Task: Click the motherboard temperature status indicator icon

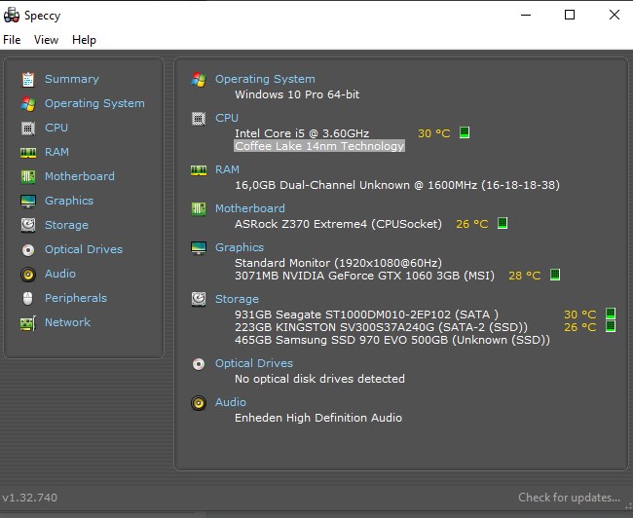Action: tap(503, 223)
